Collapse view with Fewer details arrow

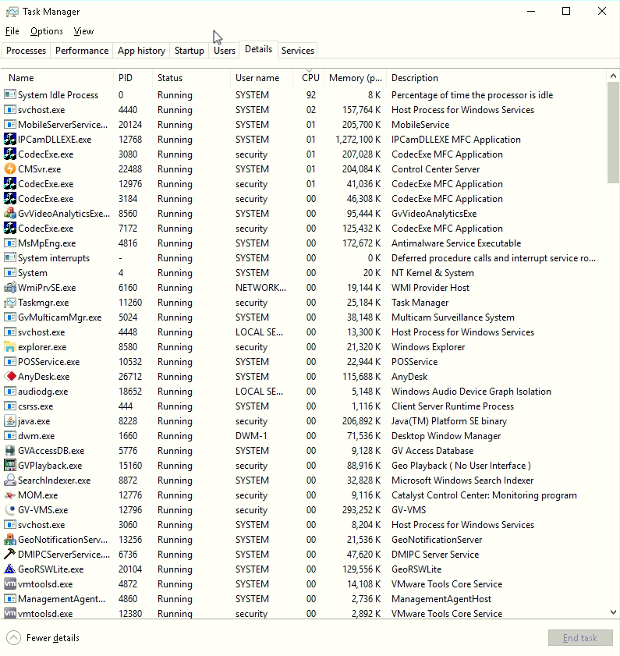point(13,637)
